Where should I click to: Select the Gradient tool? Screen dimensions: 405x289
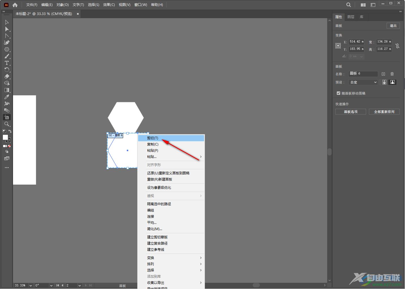[7, 90]
